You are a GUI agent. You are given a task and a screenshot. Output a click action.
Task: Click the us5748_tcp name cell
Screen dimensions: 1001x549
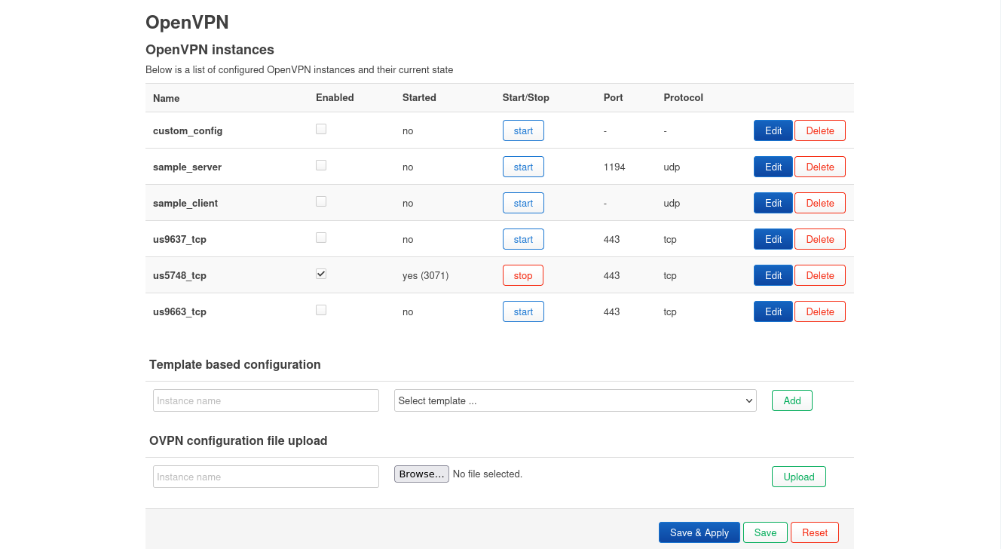[x=179, y=275]
